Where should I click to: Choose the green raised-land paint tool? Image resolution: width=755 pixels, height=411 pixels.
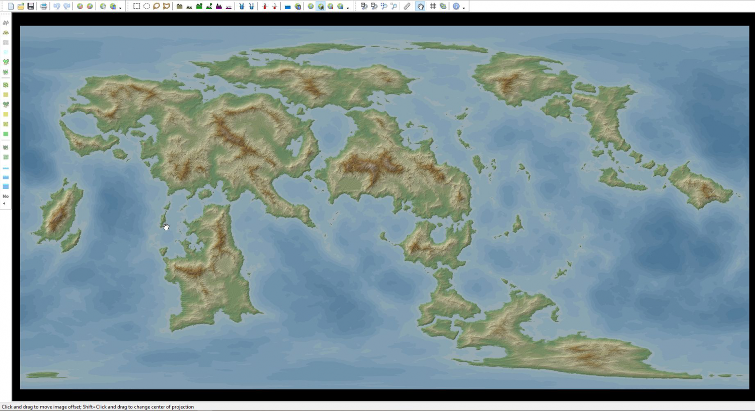(199, 6)
